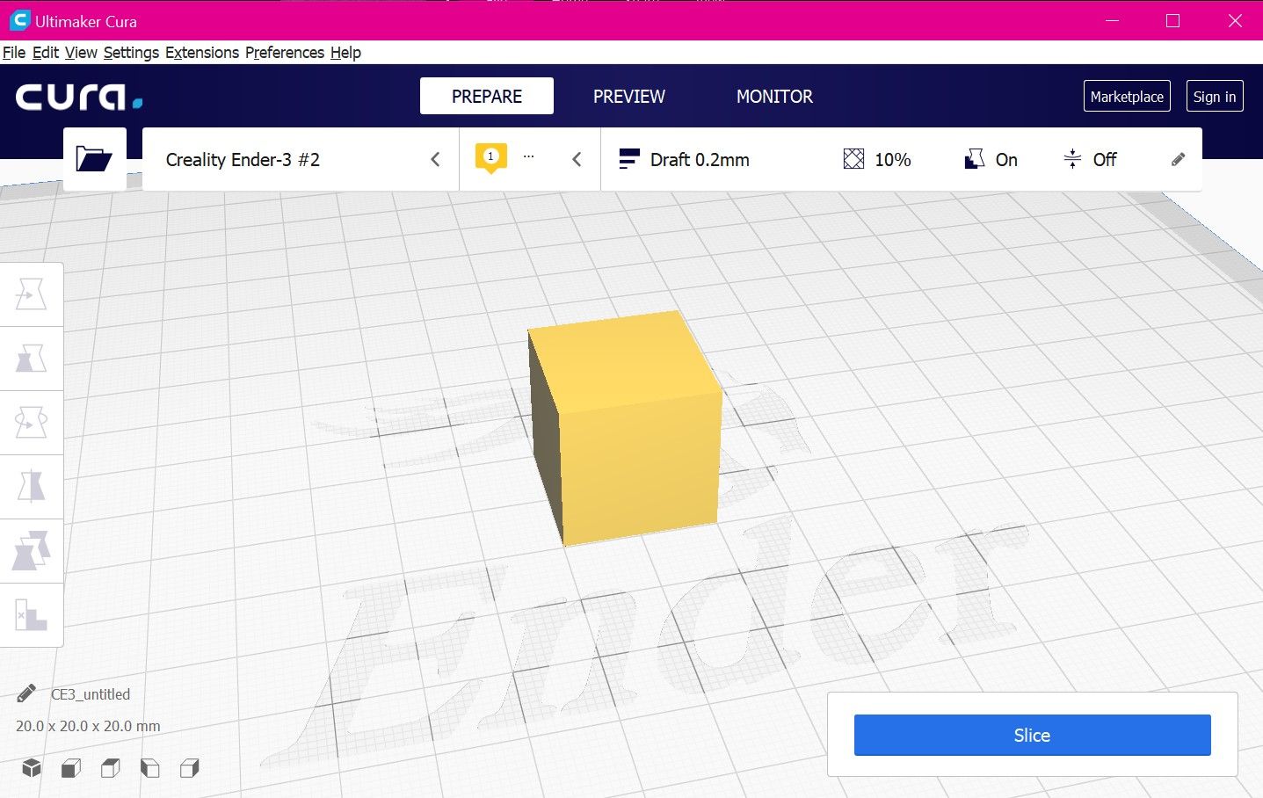This screenshot has width=1263, height=798.
Task: Select the Mirror tool in left toolbar
Action: [x=31, y=487]
